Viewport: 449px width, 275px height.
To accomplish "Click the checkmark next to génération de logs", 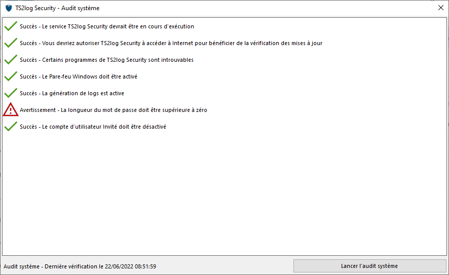I will click(11, 93).
